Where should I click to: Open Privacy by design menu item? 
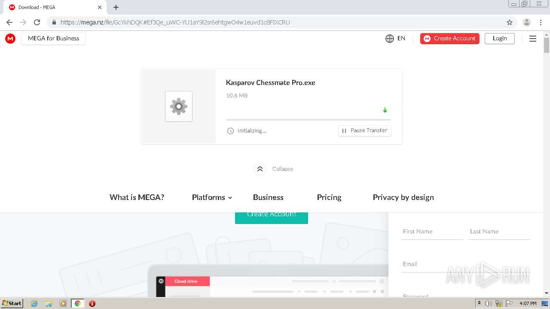(x=403, y=197)
